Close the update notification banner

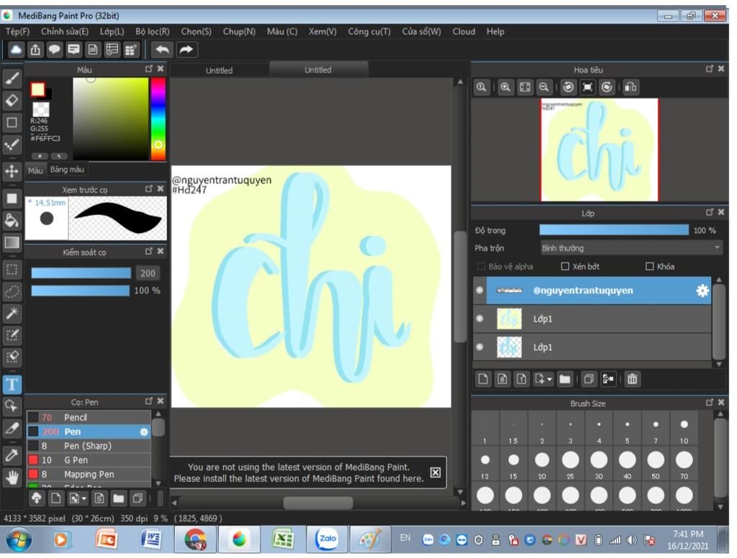[x=435, y=472]
